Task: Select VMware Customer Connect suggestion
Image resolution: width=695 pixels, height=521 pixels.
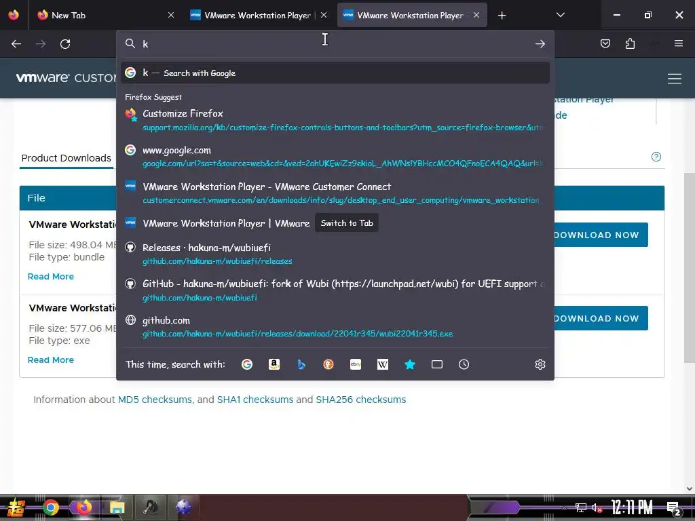Action: [335, 193]
